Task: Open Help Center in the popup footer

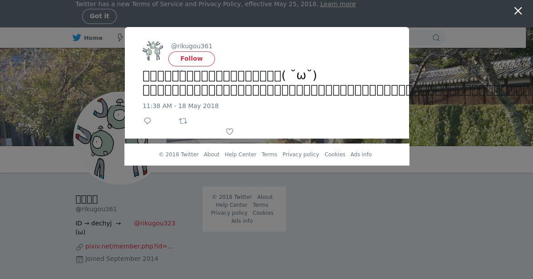Action: pyautogui.click(x=240, y=155)
